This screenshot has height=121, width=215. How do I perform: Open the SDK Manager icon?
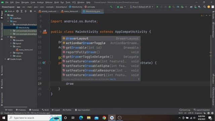[199, 7]
